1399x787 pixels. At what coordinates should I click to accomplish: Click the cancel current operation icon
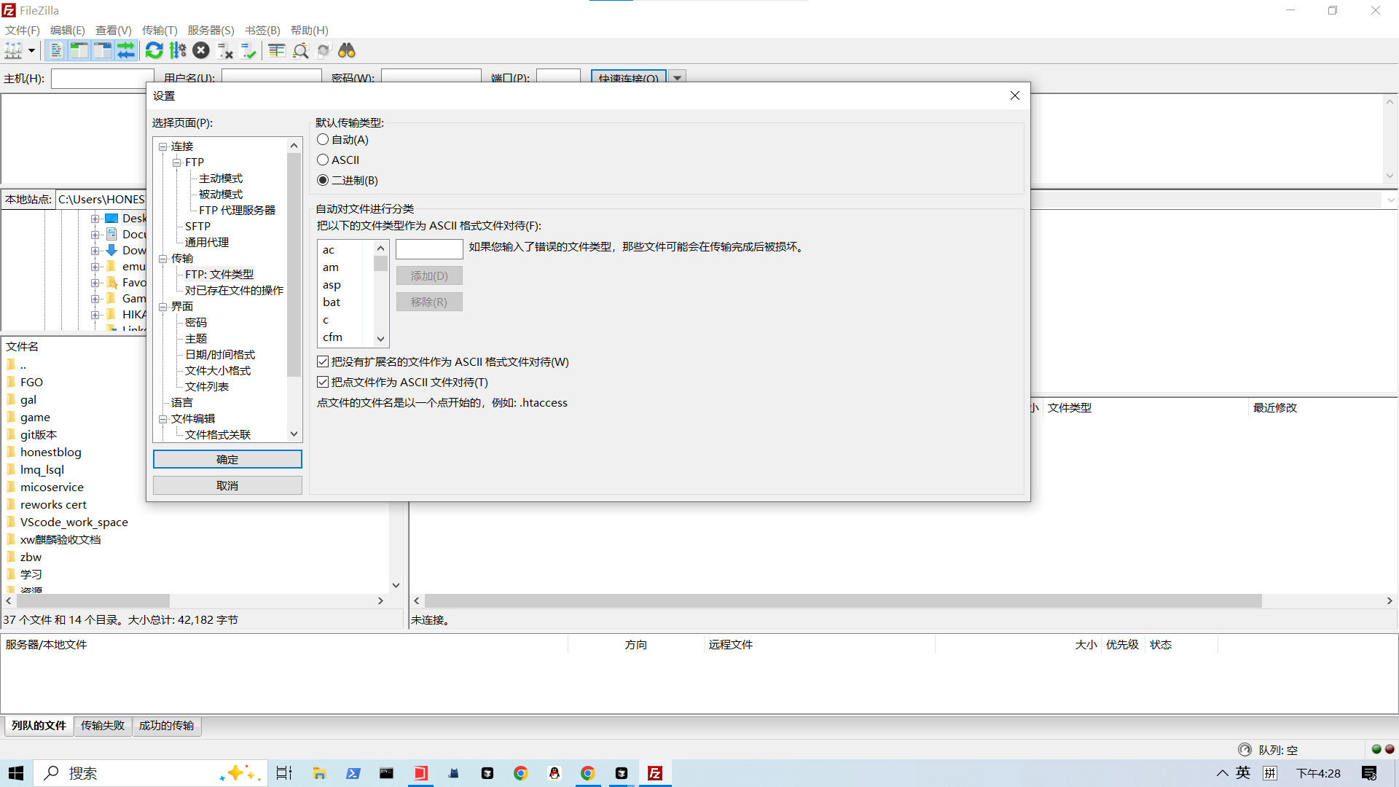201,50
